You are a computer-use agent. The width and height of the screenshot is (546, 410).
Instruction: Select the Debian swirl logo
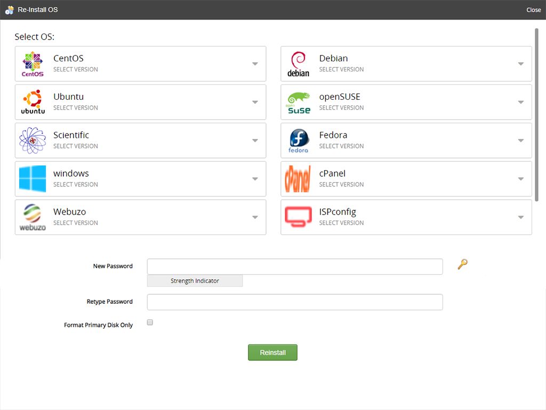tap(298, 64)
